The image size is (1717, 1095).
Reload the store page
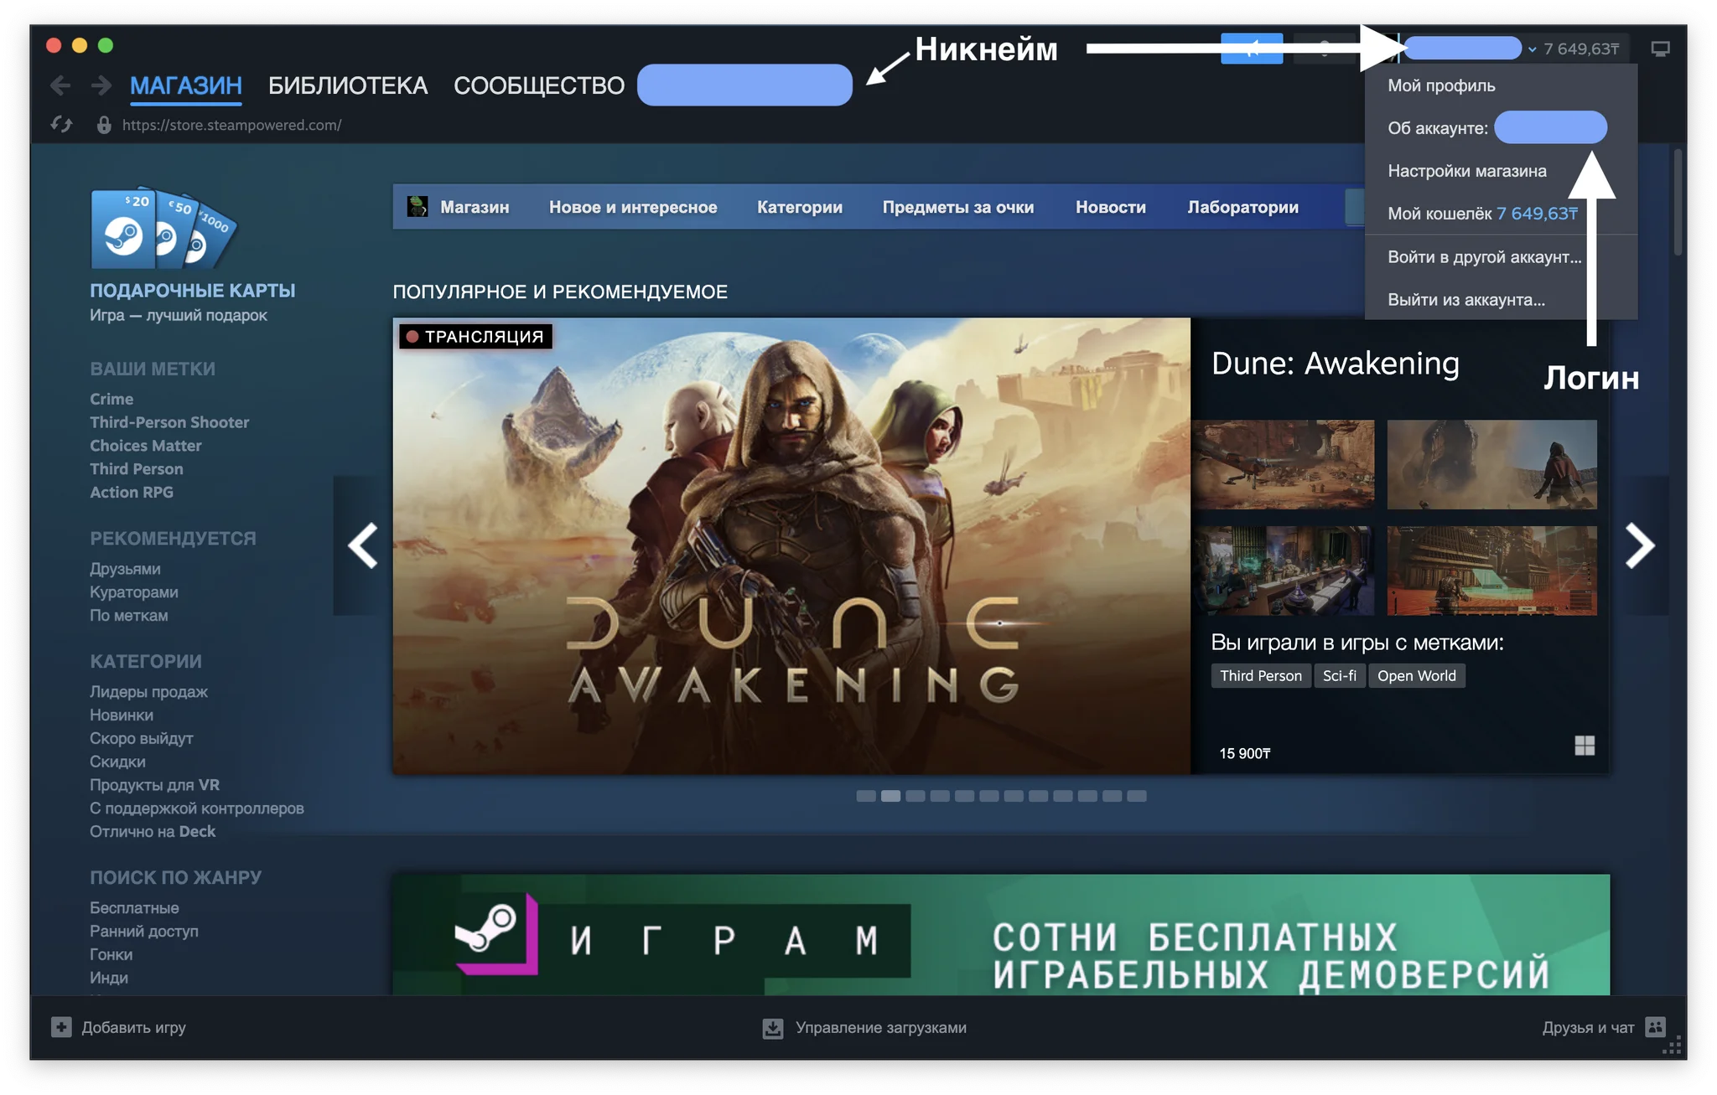click(61, 125)
